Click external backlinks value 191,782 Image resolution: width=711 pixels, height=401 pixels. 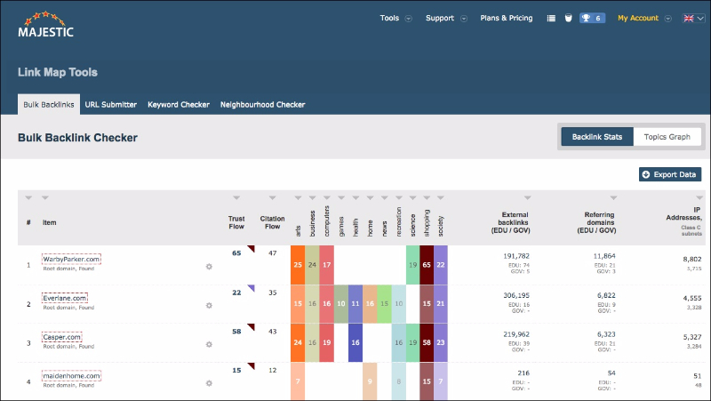(x=516, y=256)
